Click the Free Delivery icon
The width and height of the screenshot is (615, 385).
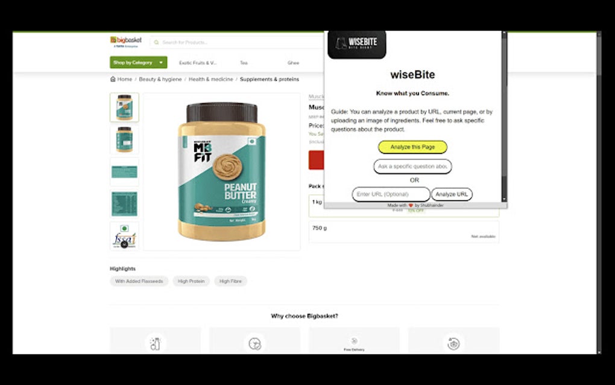tap(354, 341)
